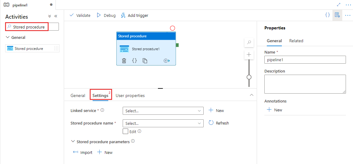Open the Related properties tab

[296, 41]
